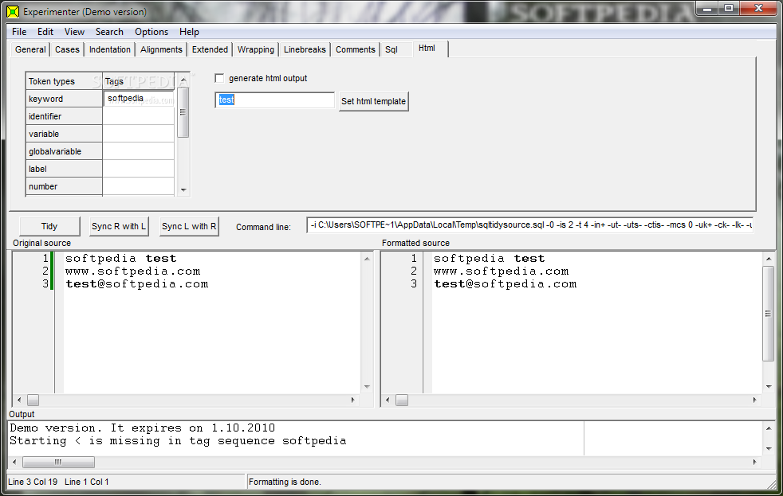This screenshot has height=496, width=783.
Task: Click Original source vertical scroll up arrow
Action: click(x=367, y=259)
